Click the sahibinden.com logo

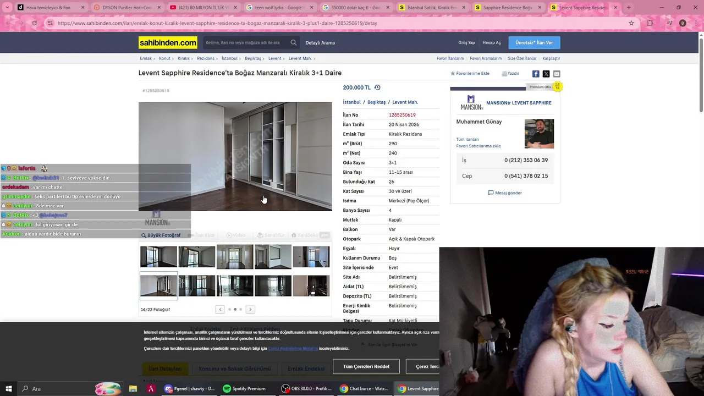168,42
